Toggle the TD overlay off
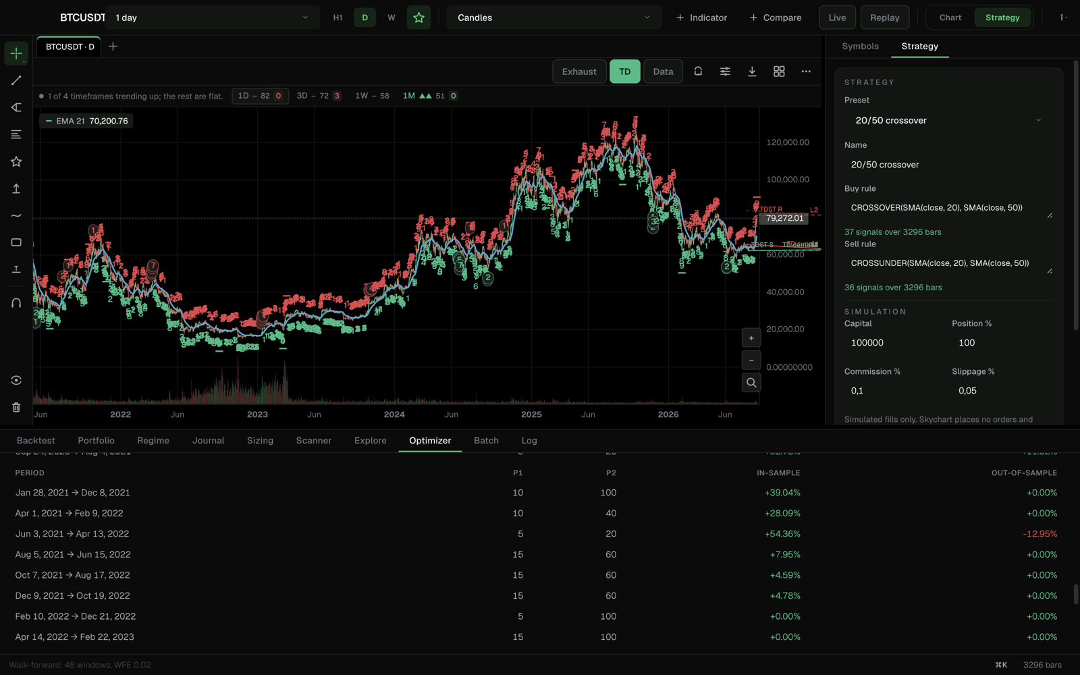Image resolution: width=1080 pixels, height=675 pixels. pos(625,72)
